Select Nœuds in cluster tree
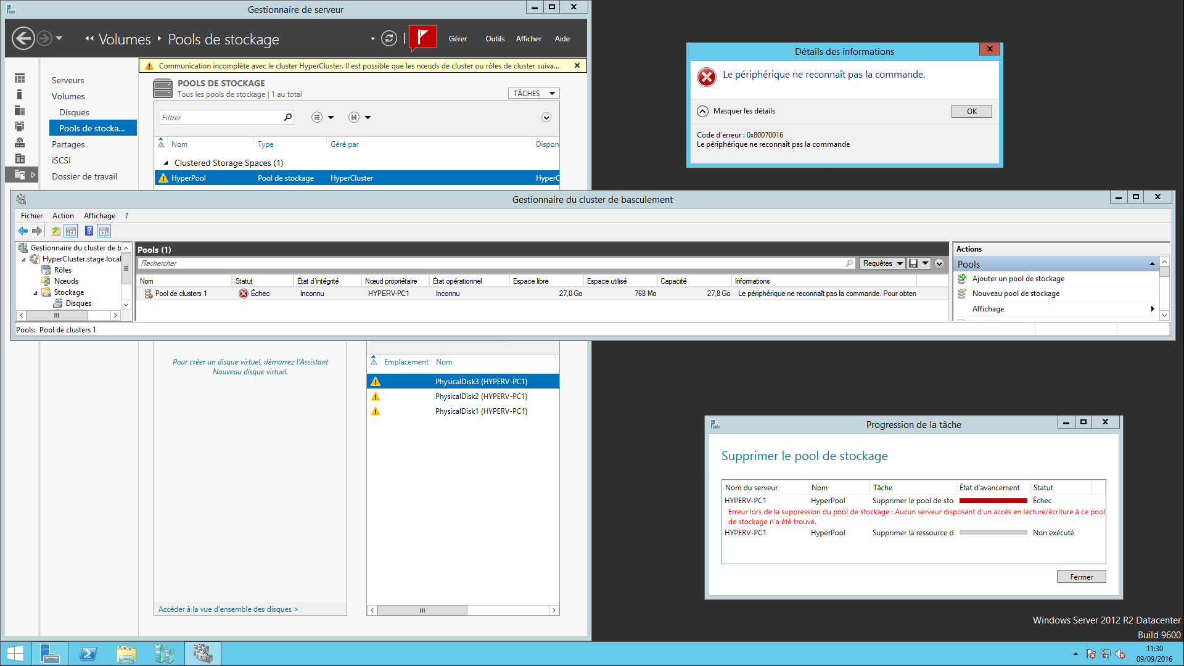 point(66,281)
